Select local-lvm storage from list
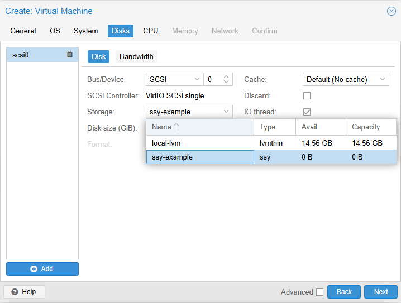The height and width of the screenshot is (303, 401). 199,143
